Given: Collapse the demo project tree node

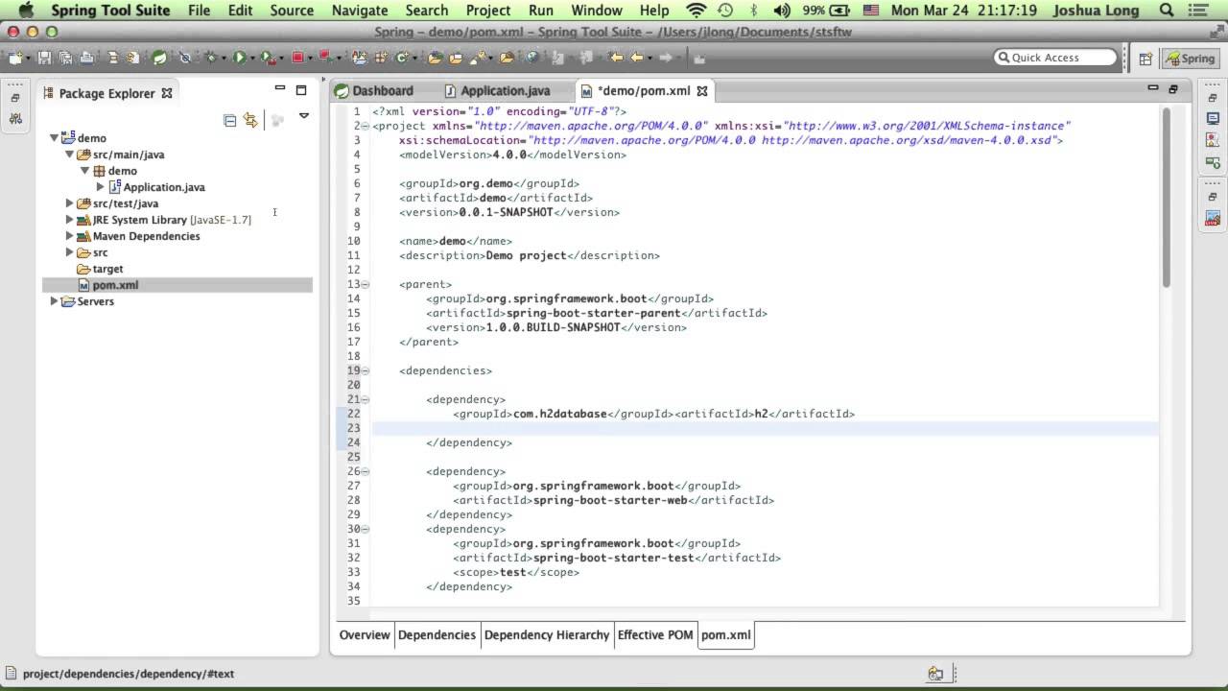Looking at the screenshot, I should (55, 138).
